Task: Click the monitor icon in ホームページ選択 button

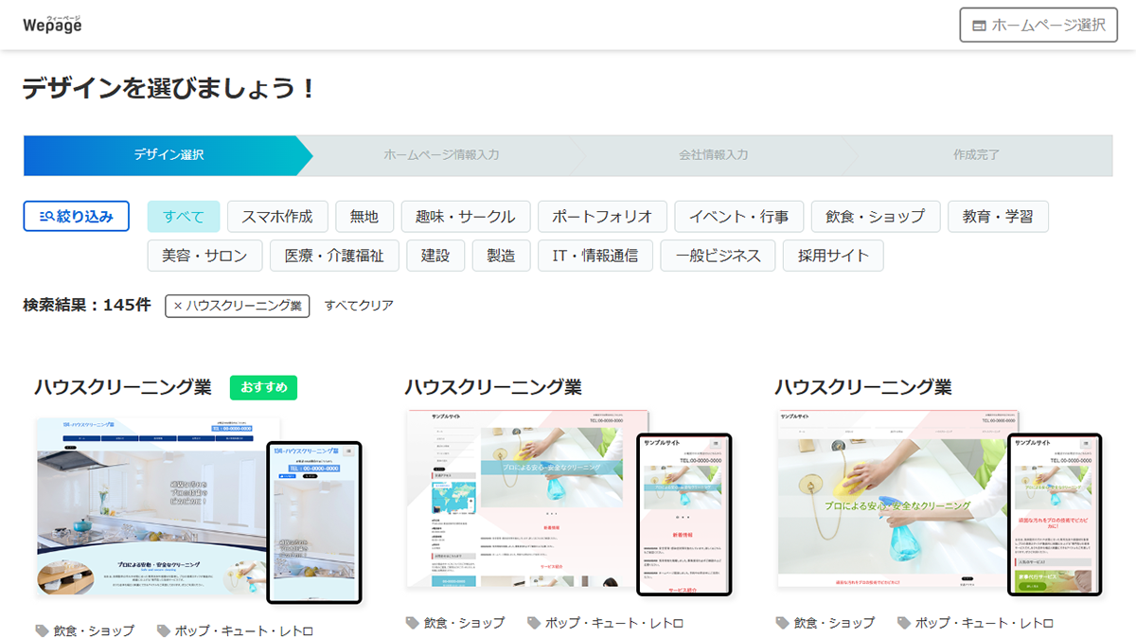Action: [978, 25]
